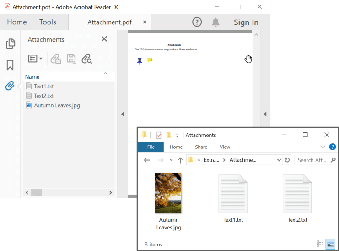Screen dimensions: 339x251
Task: Close the Attachments panel
Action: (104, 39)
